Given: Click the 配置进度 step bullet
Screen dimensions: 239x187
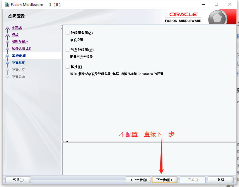Looking at the screenshot, I should tap(8, 70).
